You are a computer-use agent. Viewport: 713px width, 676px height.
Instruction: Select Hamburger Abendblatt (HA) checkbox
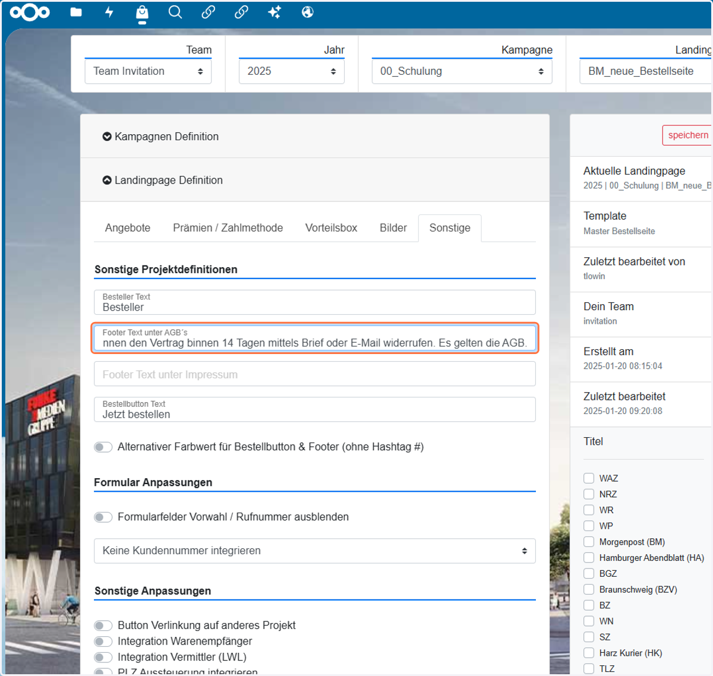[589, 558]
